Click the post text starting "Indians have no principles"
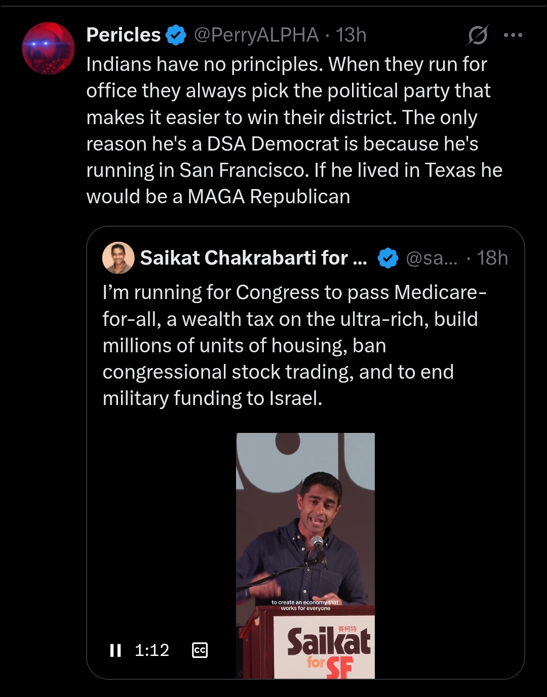Viewport: 547px width, 697px height. (x=294, y=130)
